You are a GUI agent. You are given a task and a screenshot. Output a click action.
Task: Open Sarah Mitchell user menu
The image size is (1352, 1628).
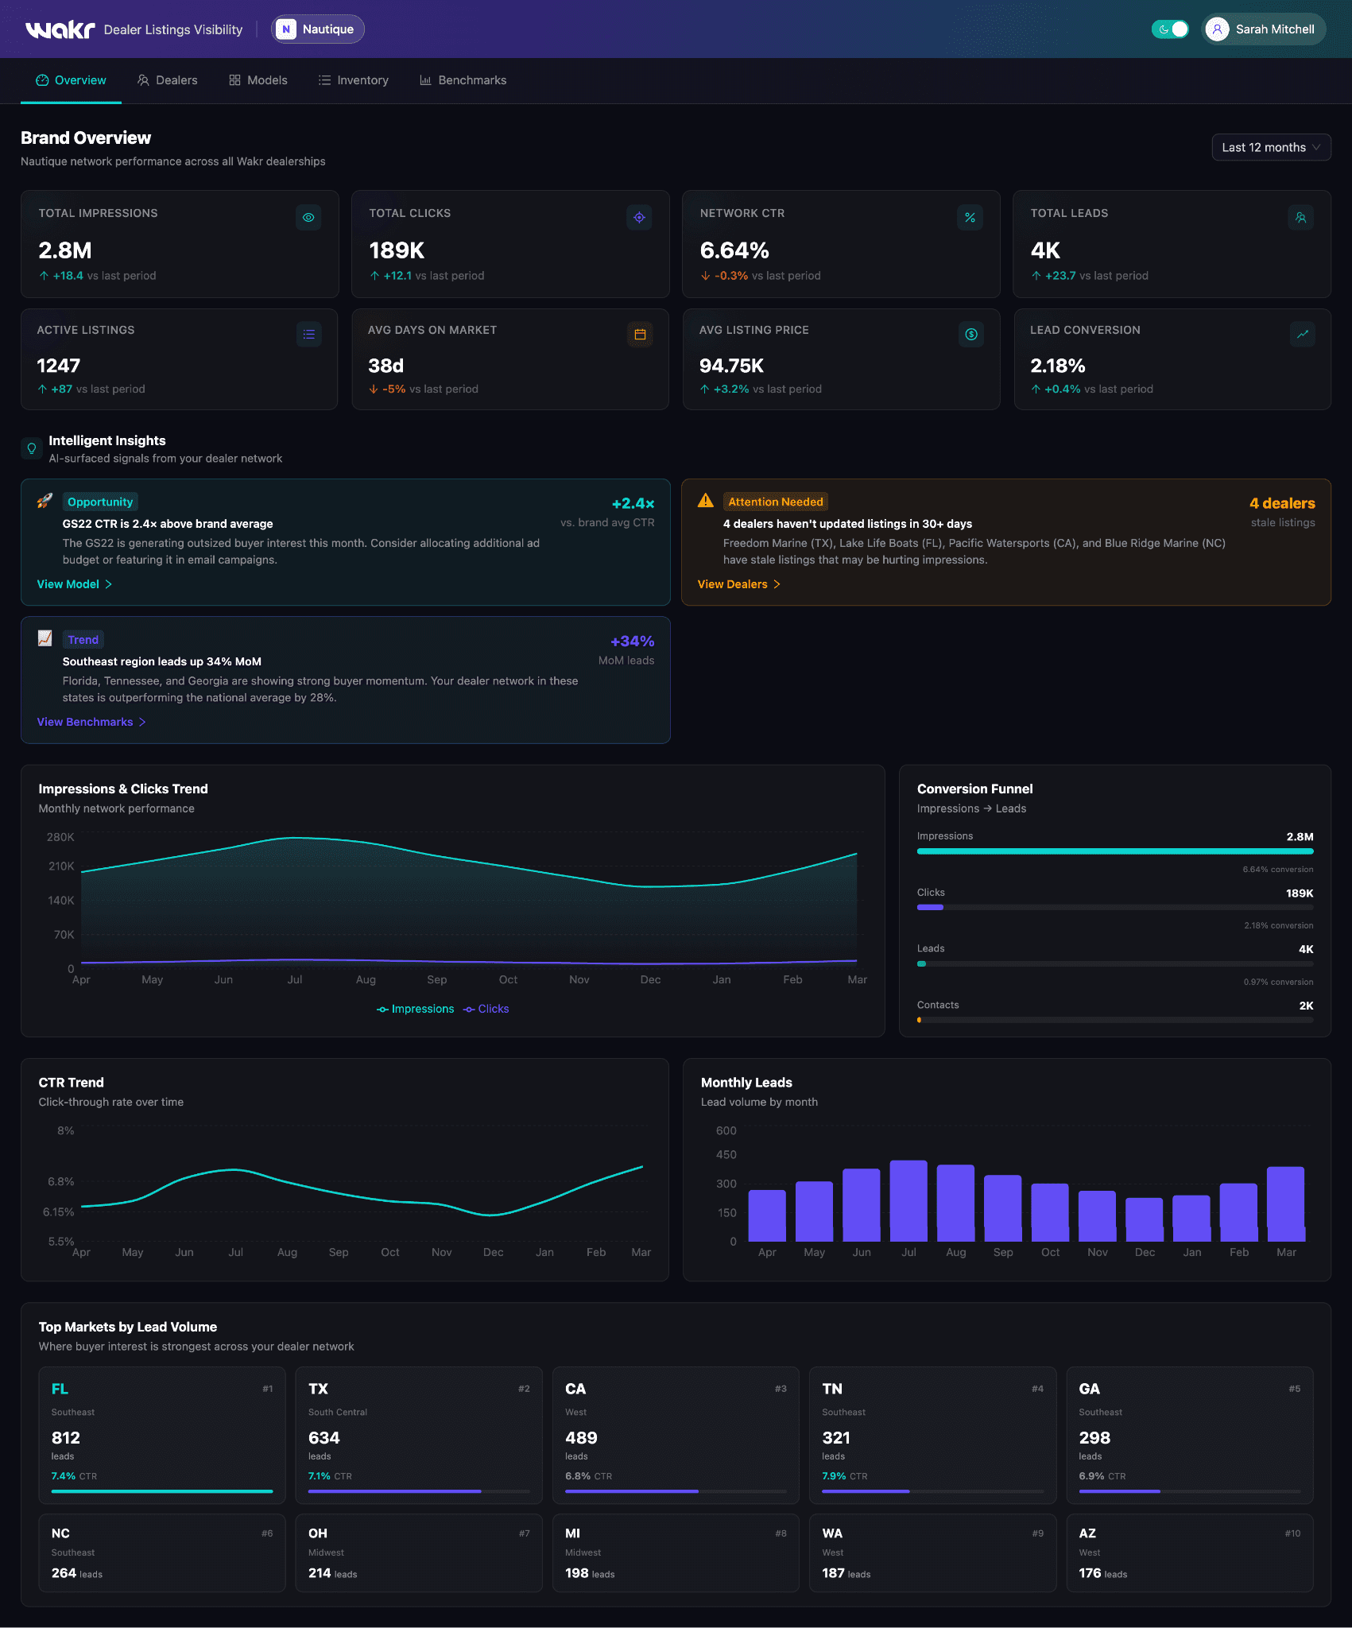1264,29
